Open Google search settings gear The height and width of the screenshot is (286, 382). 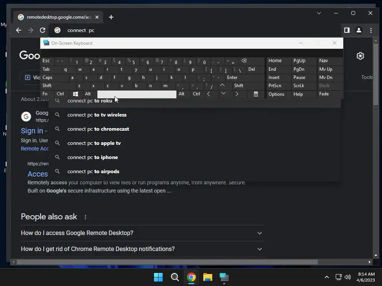[x=360, y=56]
